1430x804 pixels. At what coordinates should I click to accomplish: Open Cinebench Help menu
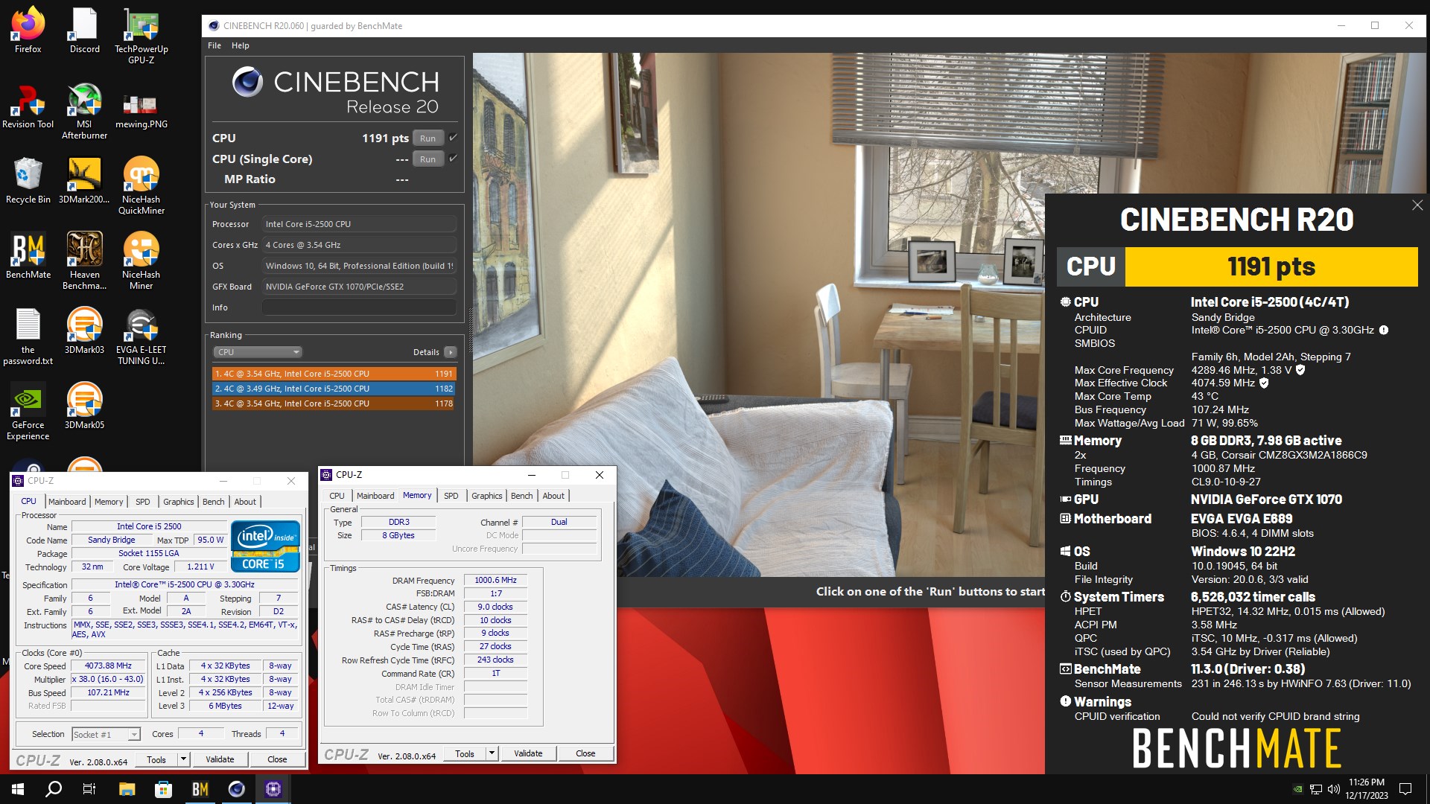point(241,45)
